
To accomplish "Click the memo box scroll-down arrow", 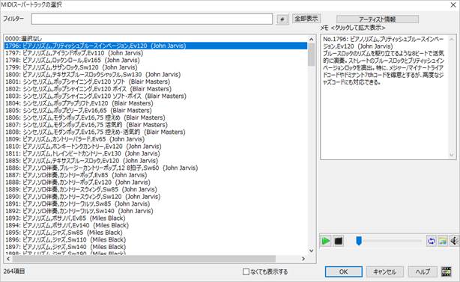I will coord(452,155).
